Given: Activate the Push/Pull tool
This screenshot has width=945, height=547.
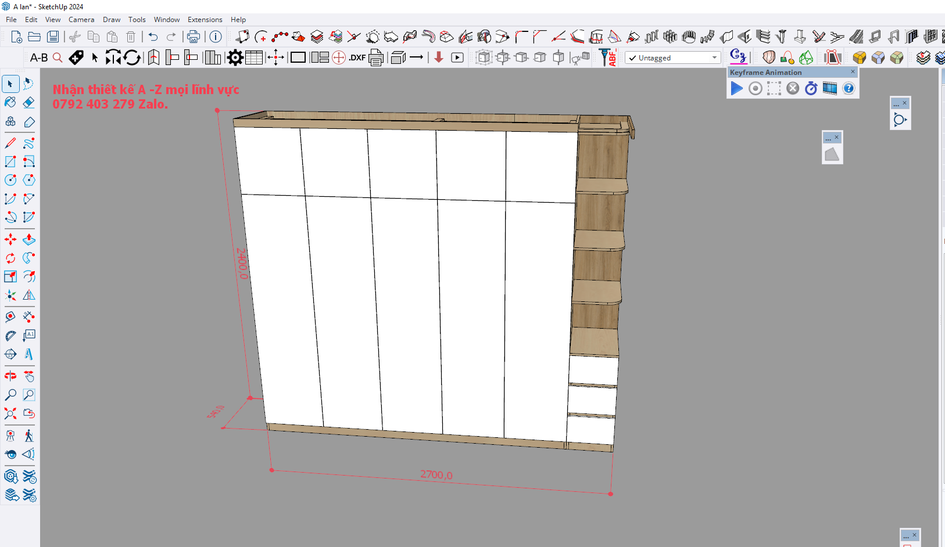Looking at the screenshot, I should pyautogui.click(x=28, y=239).
